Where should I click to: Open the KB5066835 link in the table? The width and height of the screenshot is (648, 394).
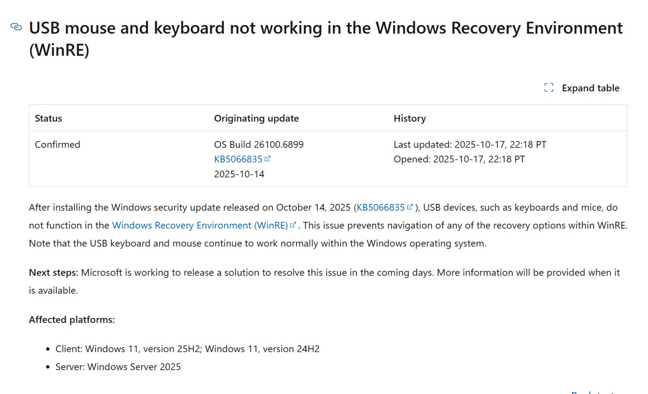[238, 159]
